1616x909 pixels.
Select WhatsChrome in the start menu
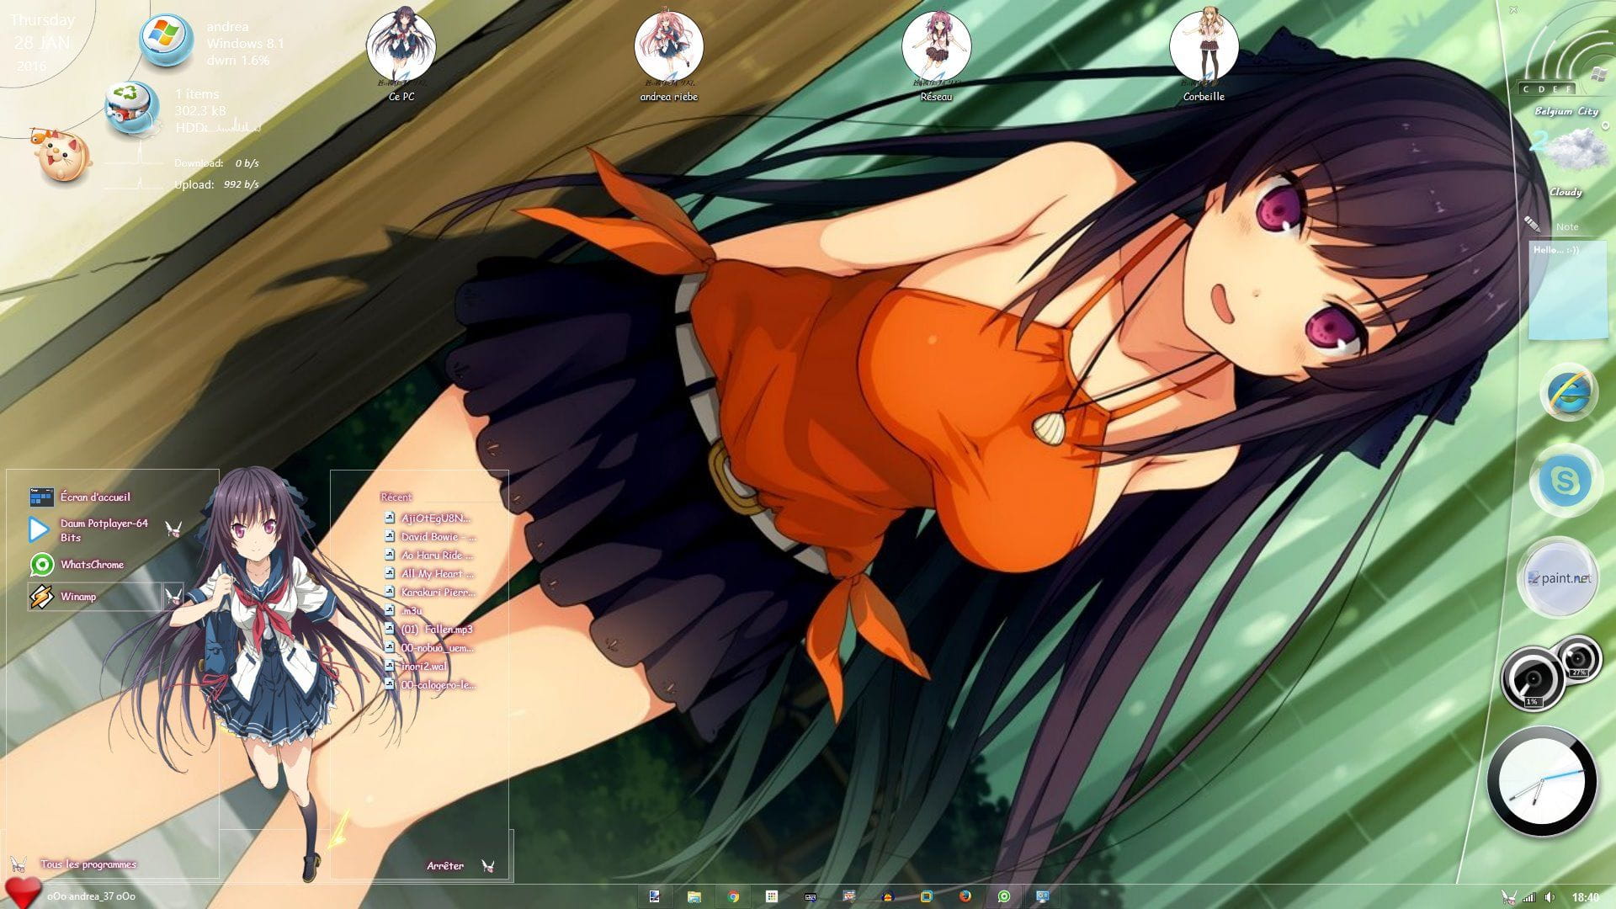(x=91, y=565)
